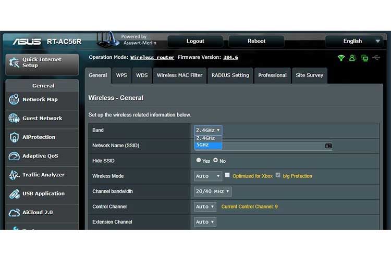The width and height of the screenshot is (391, 260).
Task: Click the Reboot button
Action: (x=256, y=41)
